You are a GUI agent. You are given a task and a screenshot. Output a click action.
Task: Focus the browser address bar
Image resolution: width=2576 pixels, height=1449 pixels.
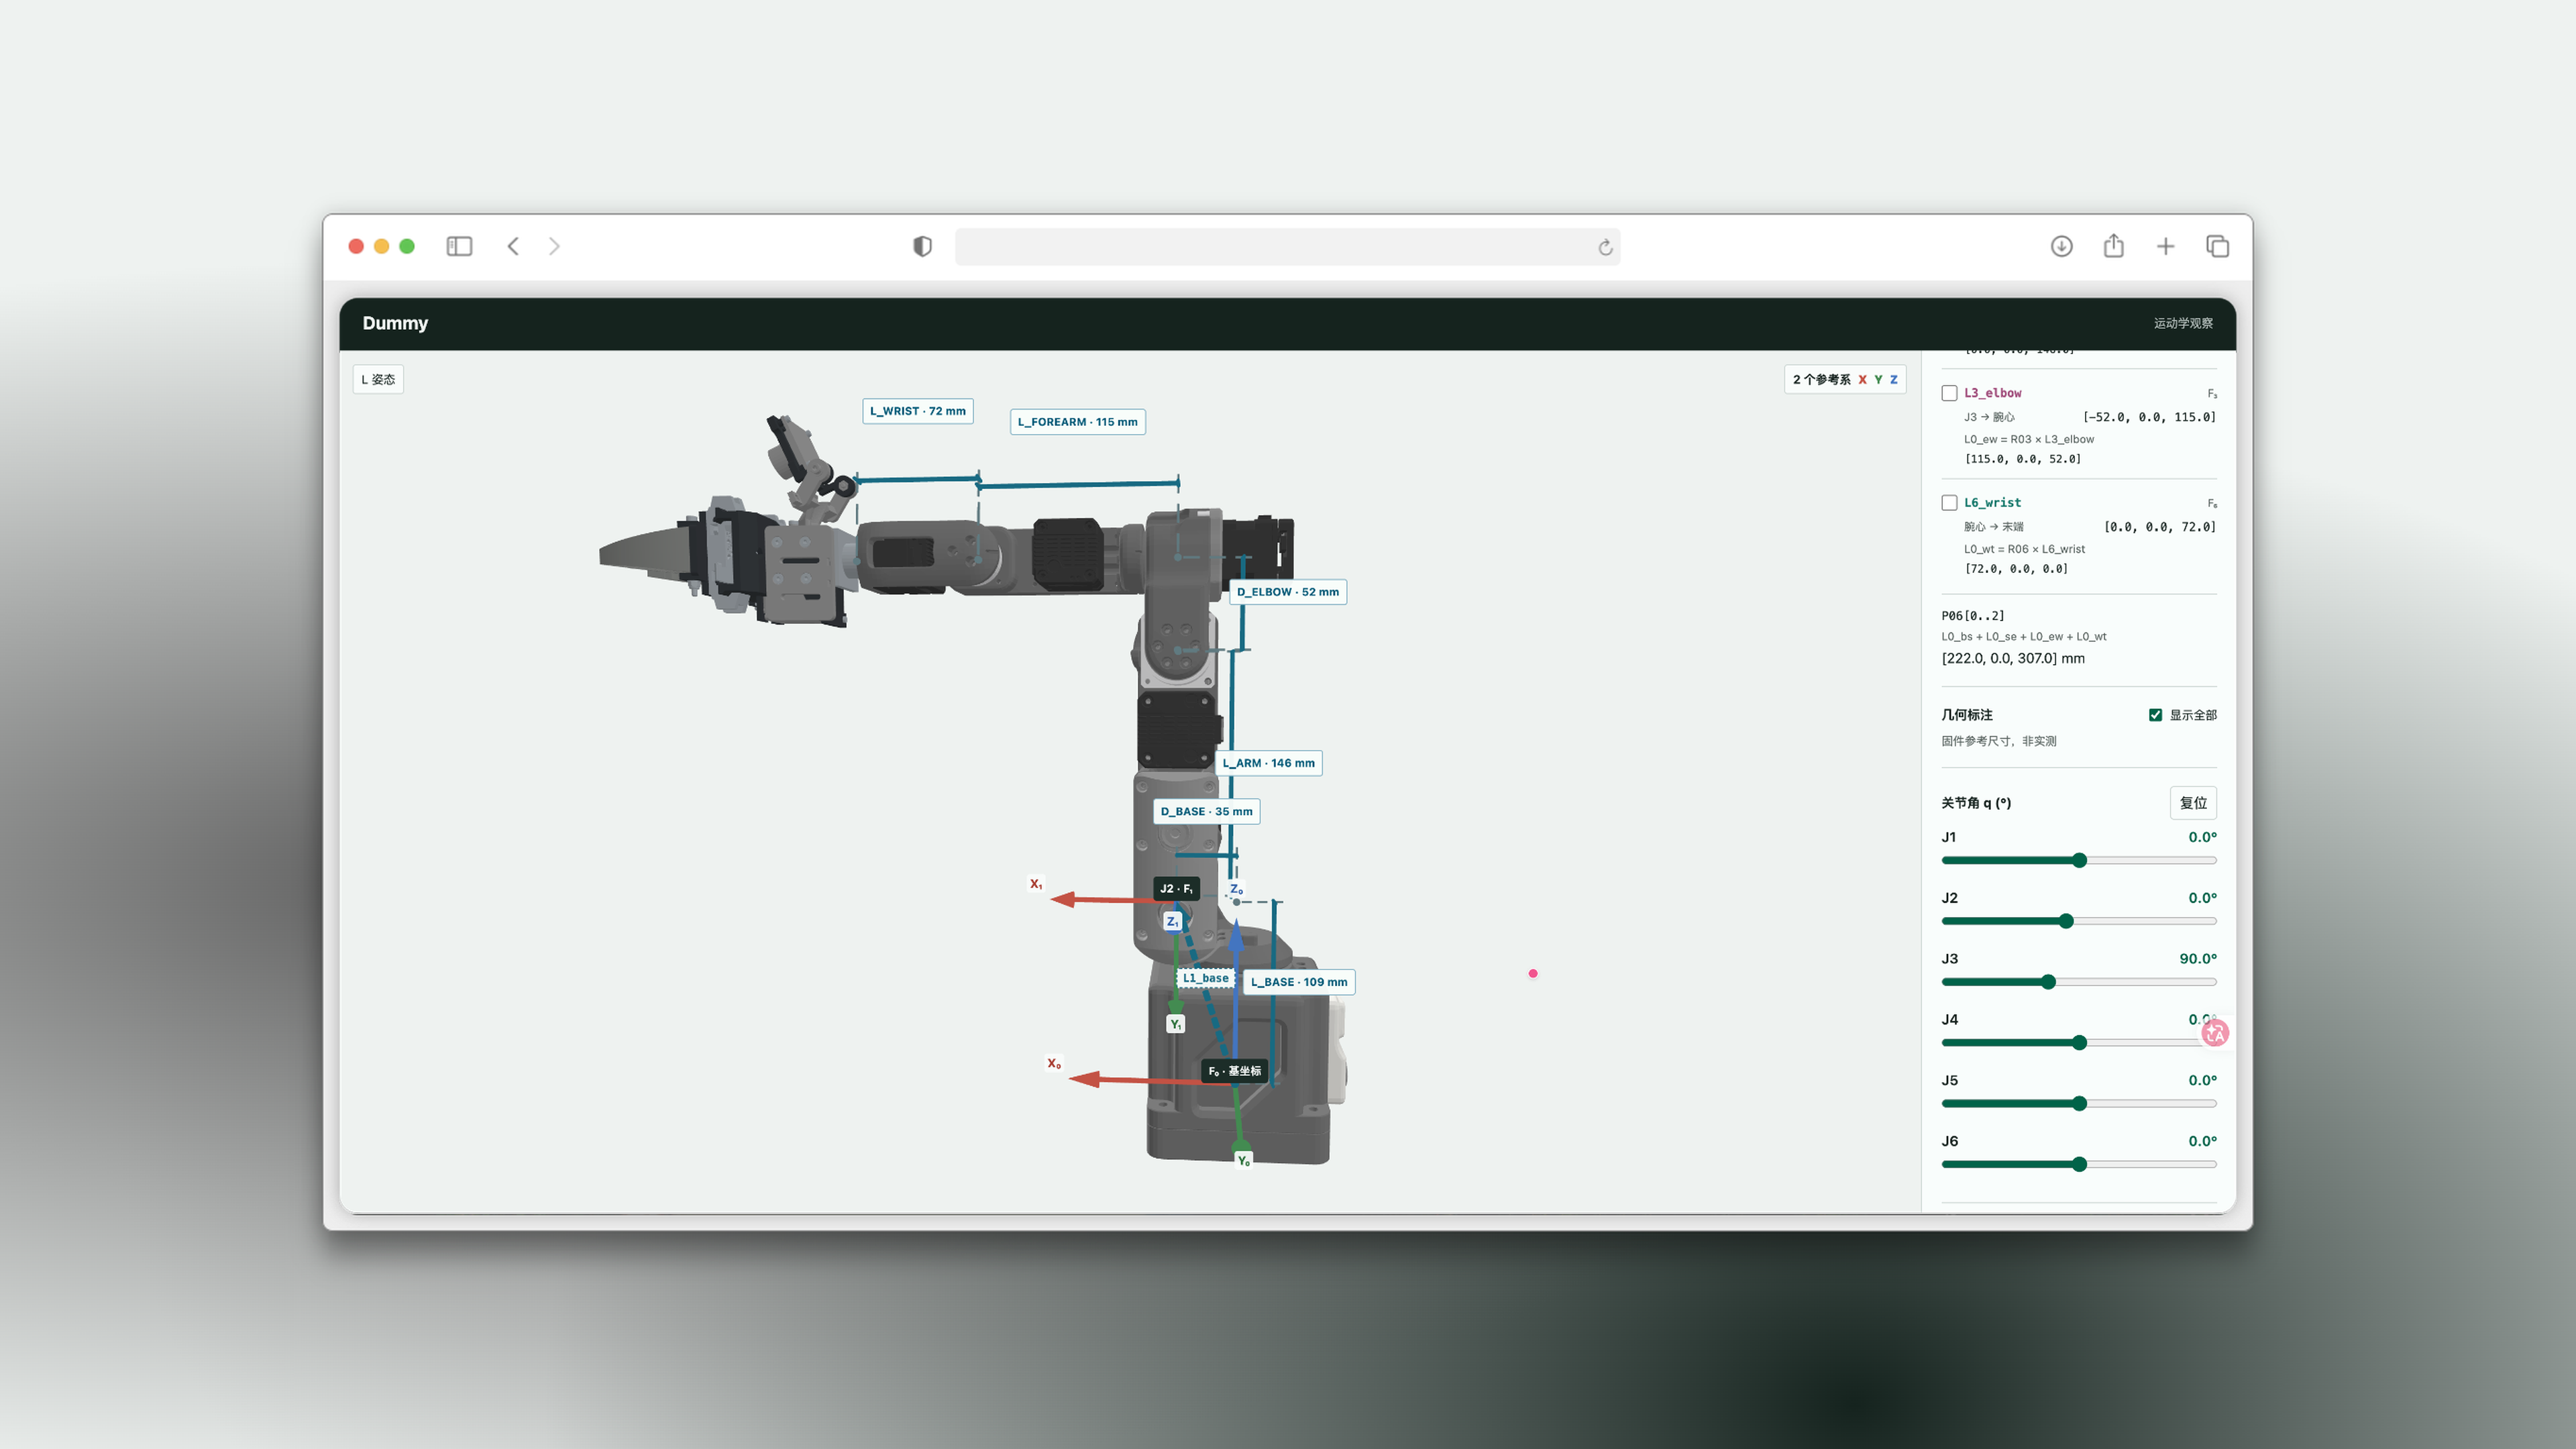(1287, 247)
